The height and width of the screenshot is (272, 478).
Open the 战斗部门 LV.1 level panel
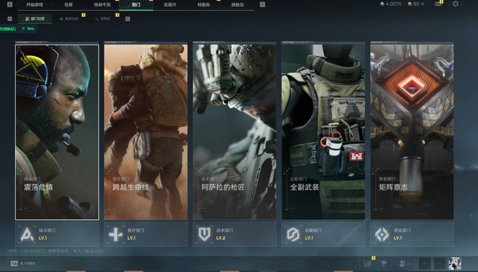57,234
